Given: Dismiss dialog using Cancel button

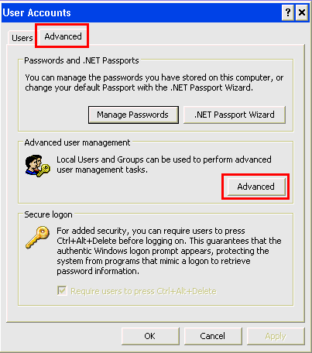Looking at the screenshot, I should (x=213, y=336).
